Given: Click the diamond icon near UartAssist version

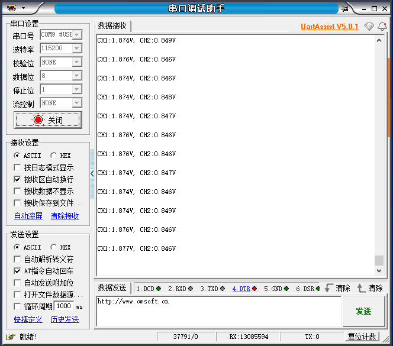Looking at the screenshot, I should click(x=369, y=26).
